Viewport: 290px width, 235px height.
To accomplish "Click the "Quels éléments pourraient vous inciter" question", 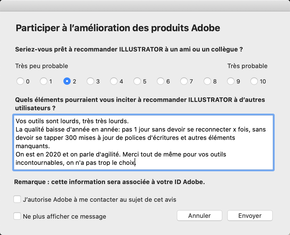I will [x=140, y=104].
